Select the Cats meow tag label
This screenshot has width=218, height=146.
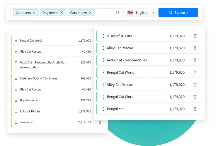79,13
